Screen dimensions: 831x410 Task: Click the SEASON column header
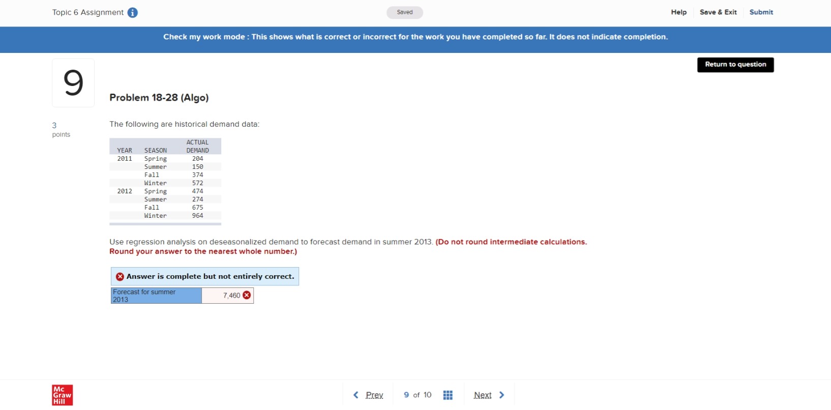(156, 151)
